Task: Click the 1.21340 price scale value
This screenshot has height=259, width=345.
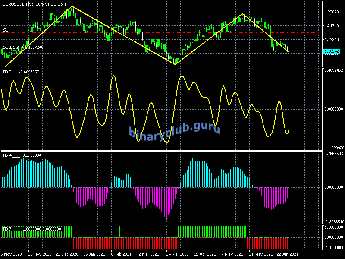Action: point(332,26)
